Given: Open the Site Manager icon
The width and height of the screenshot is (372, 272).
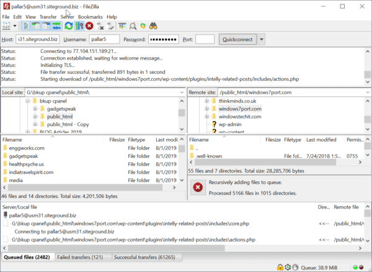Looking at the screenshot, I should coord(6,26).
